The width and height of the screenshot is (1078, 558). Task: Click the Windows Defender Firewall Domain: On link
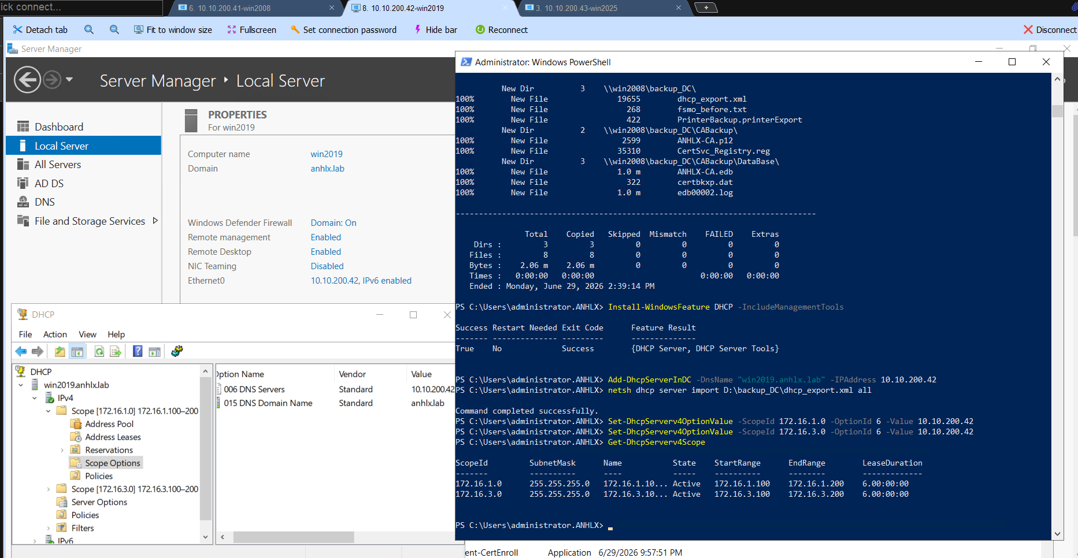(334, 223)
